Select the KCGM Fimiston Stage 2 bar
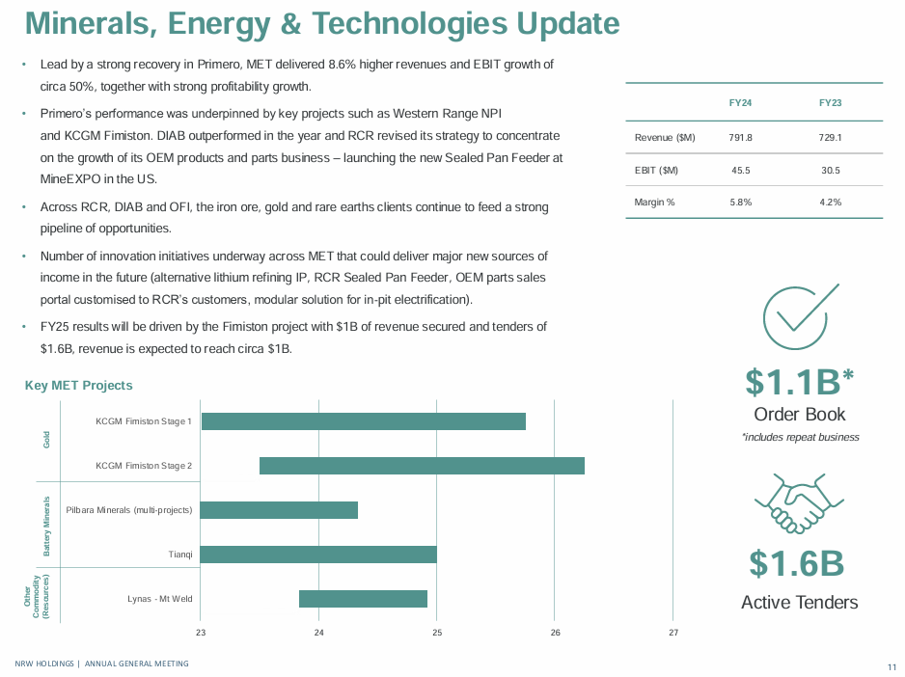This screenshot has width=905, height=677. pyautogui.click(x=422, y=466)
